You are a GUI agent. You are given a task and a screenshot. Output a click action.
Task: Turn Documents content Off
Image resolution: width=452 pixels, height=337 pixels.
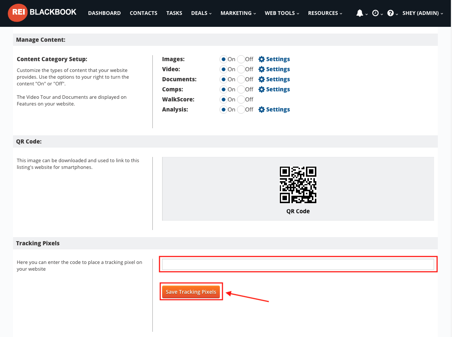[x=241, y=79]
